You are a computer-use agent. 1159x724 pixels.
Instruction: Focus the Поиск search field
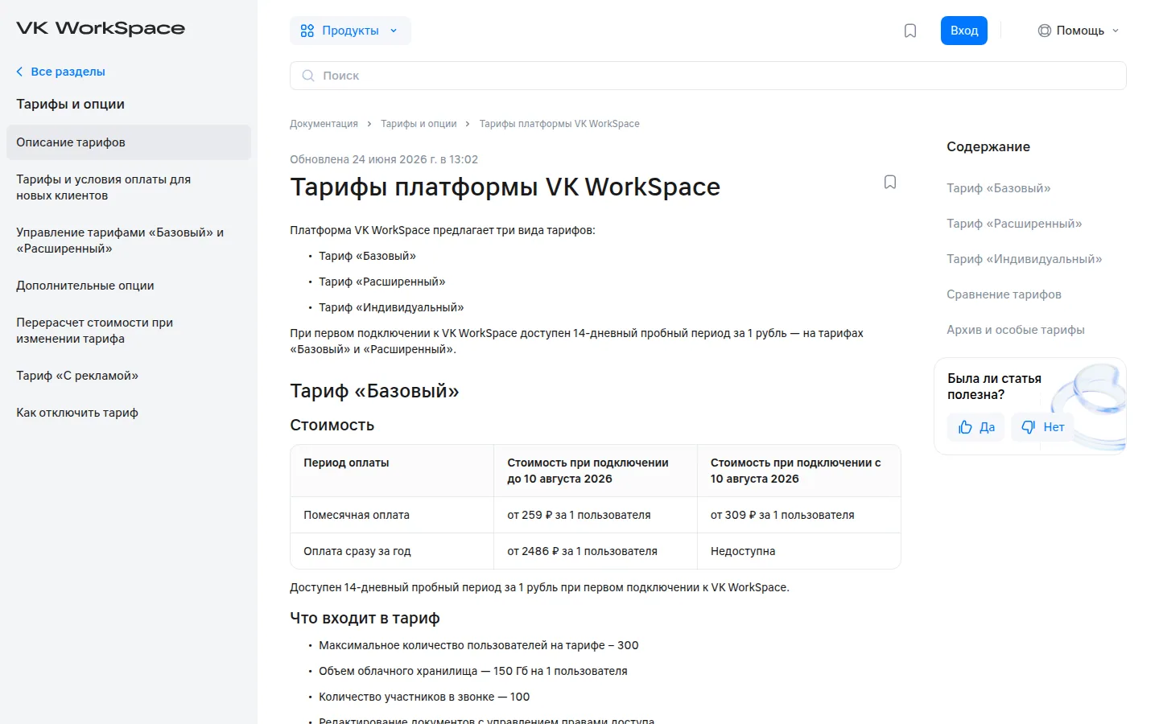[708, 76]
